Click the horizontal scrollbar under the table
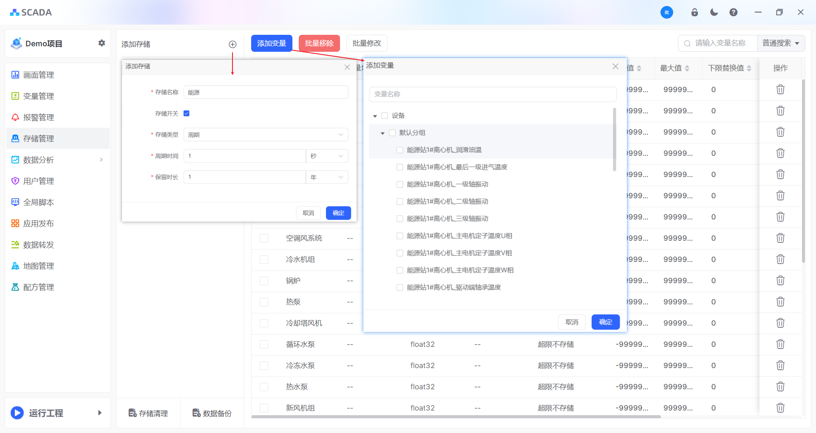The height and width of the screenshot is (433, 816). pyautogui.click(x=456, y=417)
